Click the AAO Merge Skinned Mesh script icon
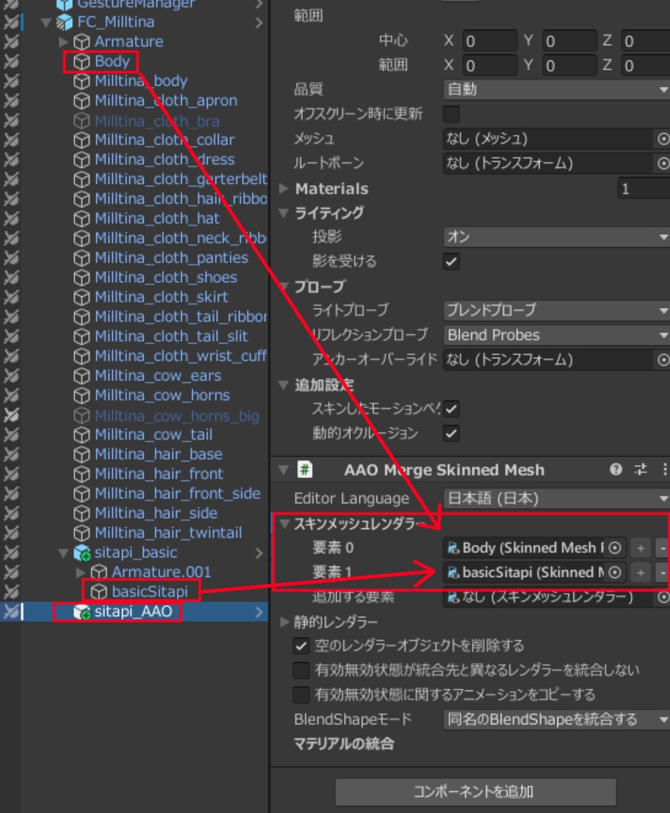The image size is (670, 813). pos(305,470)
